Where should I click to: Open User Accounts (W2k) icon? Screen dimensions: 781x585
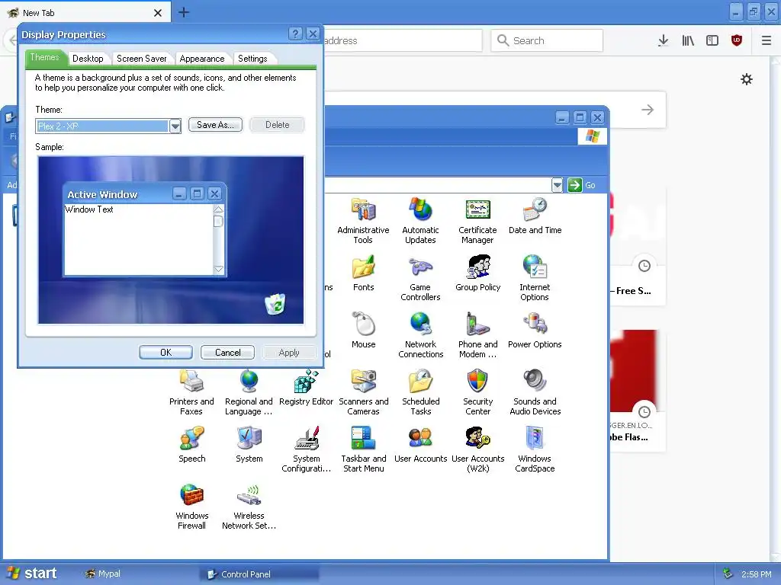[x=477, y=438]
